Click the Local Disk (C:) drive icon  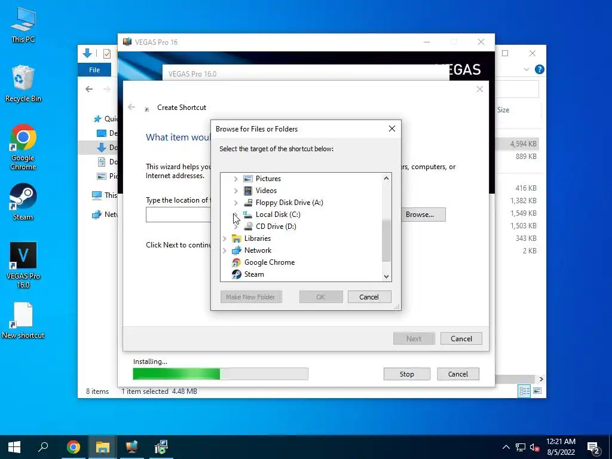point(248,215)
